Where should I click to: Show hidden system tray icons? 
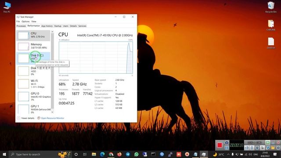click(x=228, y=154)
